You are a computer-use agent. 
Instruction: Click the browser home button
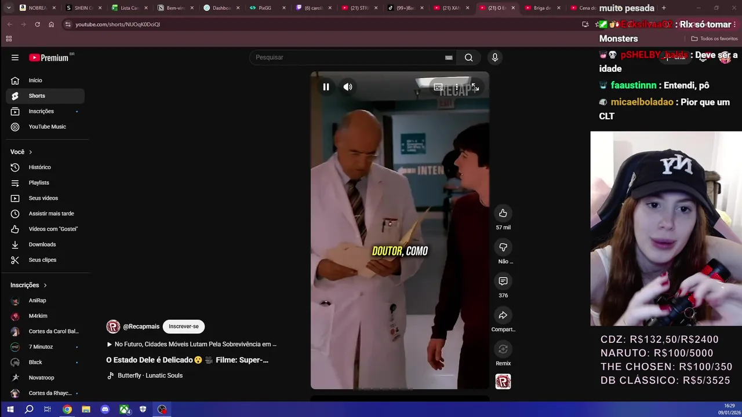51,24
